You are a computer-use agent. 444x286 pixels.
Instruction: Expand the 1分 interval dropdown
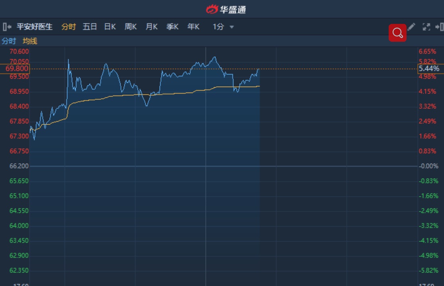pyautogui.click(x=223, y=27)
